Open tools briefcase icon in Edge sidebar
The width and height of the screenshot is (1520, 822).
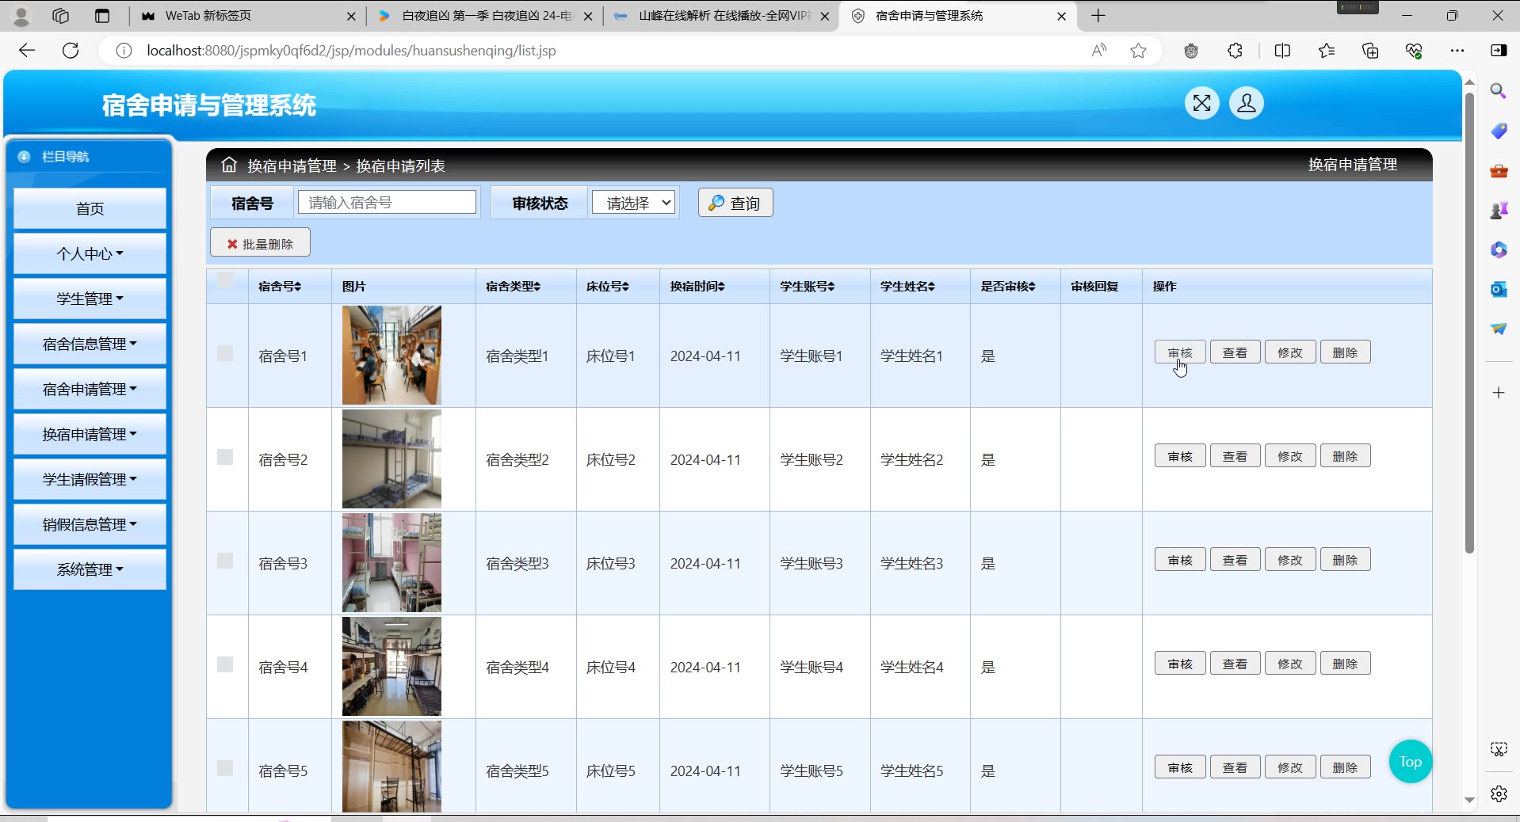pyautogui.click(x=1498, y=170)
